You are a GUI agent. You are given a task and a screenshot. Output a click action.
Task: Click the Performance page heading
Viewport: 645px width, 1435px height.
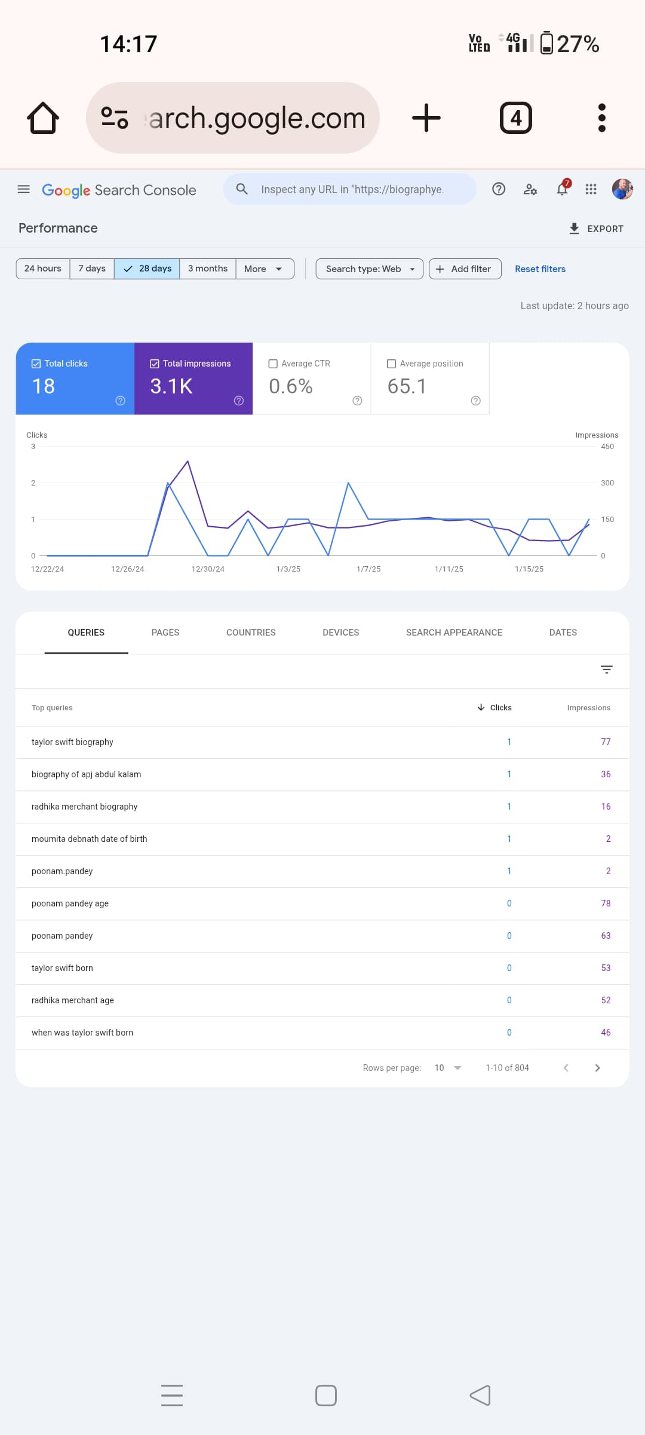tap(58, 228)
